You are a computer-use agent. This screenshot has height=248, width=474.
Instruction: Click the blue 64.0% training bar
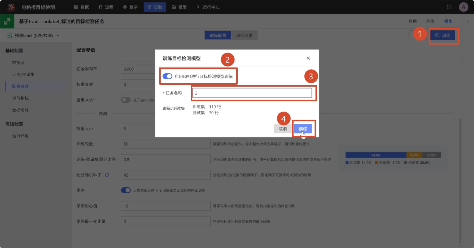tap(376, 155)
